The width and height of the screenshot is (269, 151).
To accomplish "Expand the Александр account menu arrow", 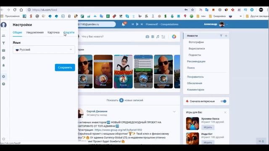I will tap(227, 24).
